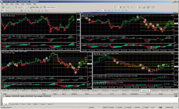Open the Strategy Tester icon
The image size is (179, 109).
pyautogui.click(x=26, y=7)
